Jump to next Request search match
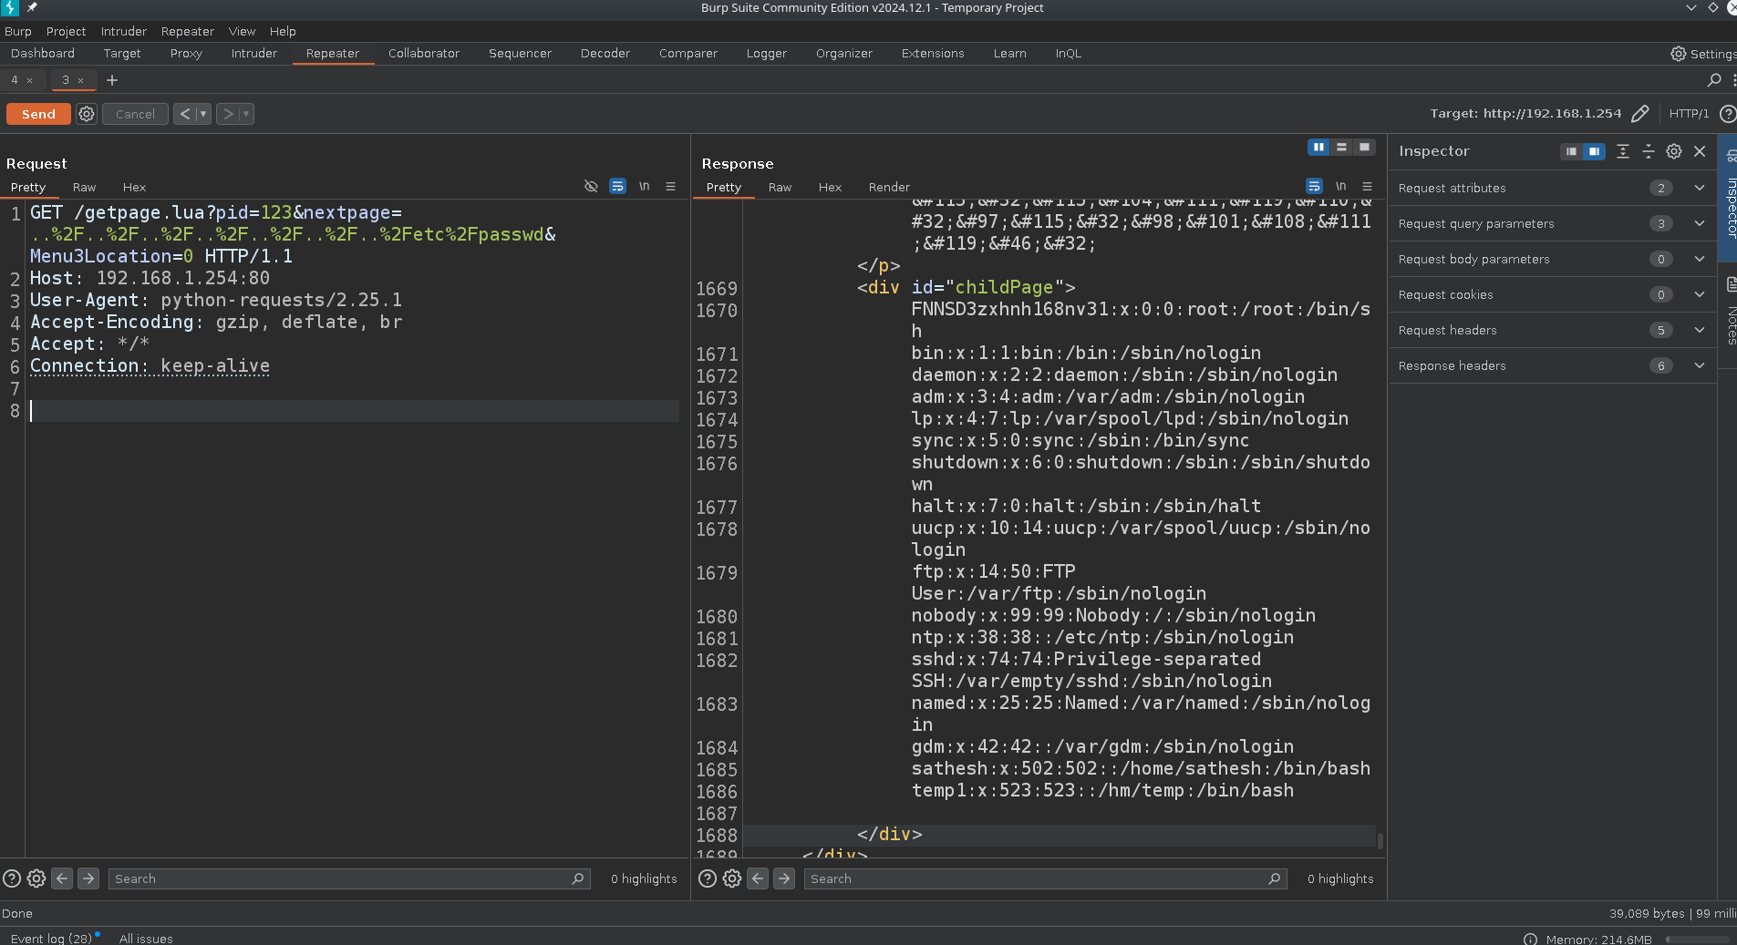This screenshot has width=1737, height=945. pyautogui.click(x=88, y=878)
